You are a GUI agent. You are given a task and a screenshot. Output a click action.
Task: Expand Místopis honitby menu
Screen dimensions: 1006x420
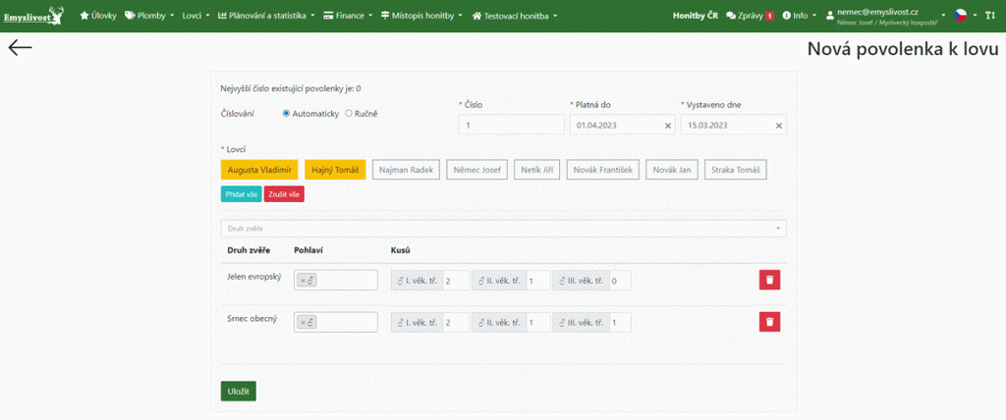click(421, 16)
